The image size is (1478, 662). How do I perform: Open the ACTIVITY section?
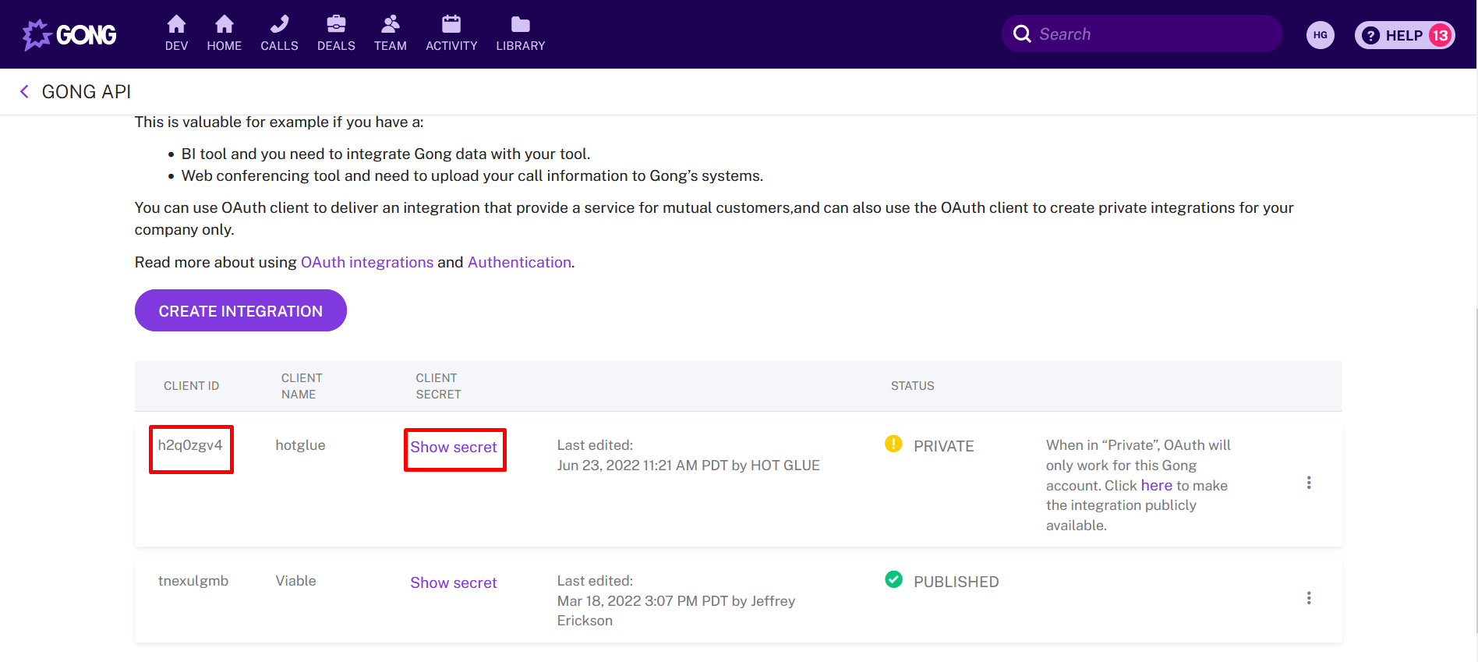coord(451,34)
